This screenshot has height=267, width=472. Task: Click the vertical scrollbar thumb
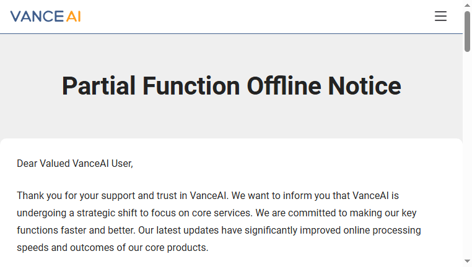click(467, 32)
